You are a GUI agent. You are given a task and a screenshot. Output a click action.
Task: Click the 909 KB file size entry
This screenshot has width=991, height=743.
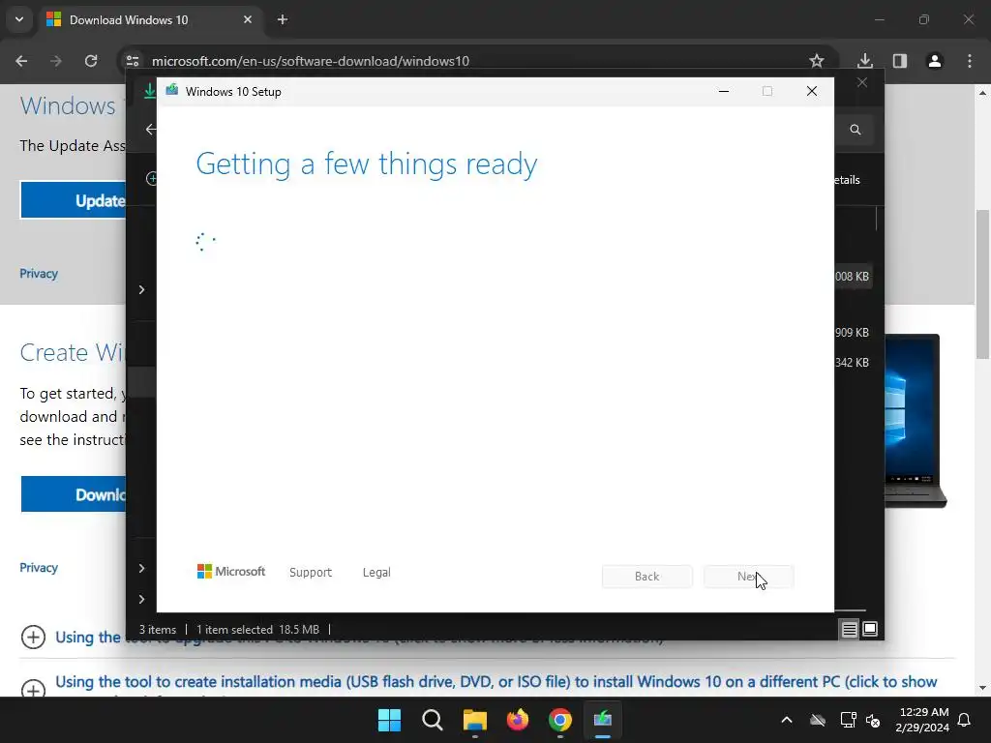click(852, 333)
